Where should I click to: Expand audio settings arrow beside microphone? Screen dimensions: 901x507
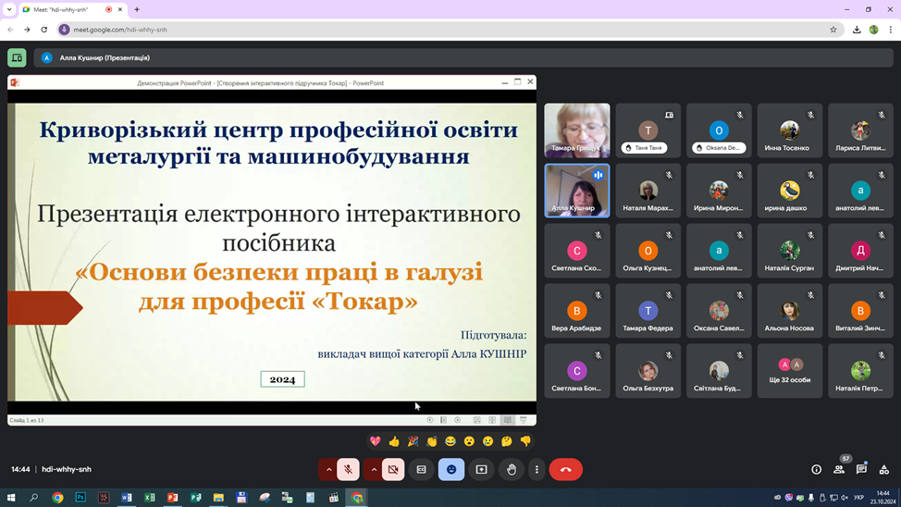click(x=328, y=470)
